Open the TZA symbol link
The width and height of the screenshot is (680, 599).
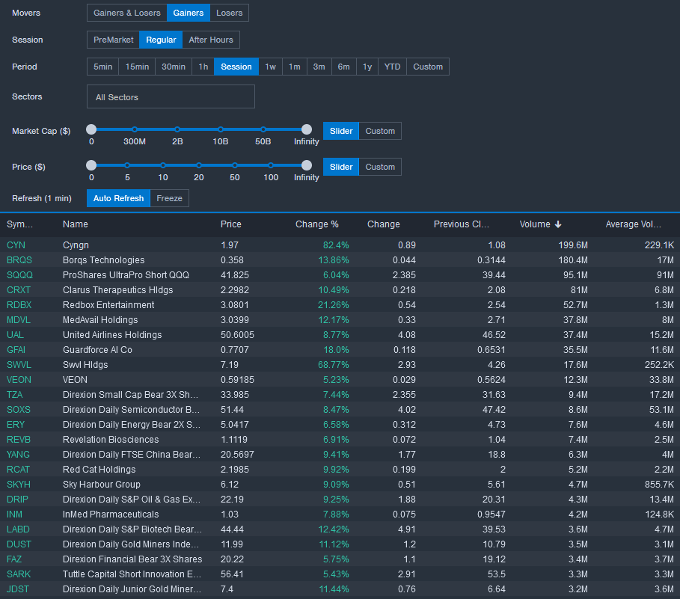tap(15, 394)
